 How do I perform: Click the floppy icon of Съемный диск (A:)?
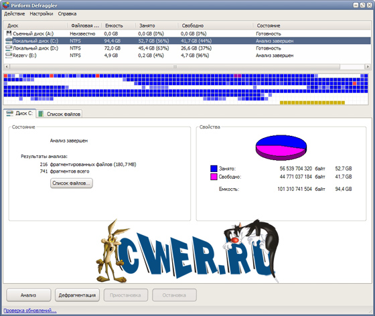[x=9, y=33]
